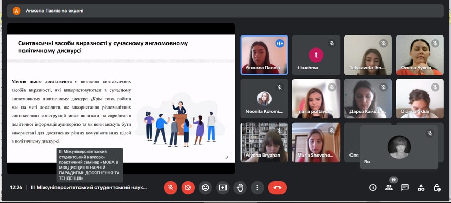The image size is (451, 203).
Task: Open the host controls lock icon
Action: (437, 188)
